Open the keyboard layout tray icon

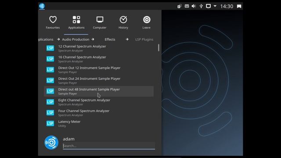187,6
